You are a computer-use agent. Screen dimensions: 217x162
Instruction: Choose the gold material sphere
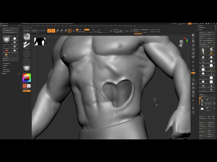(6, 55)
